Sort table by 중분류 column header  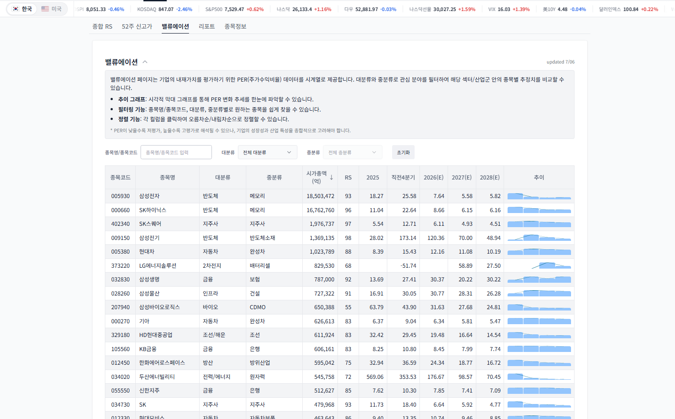(274, 177)
